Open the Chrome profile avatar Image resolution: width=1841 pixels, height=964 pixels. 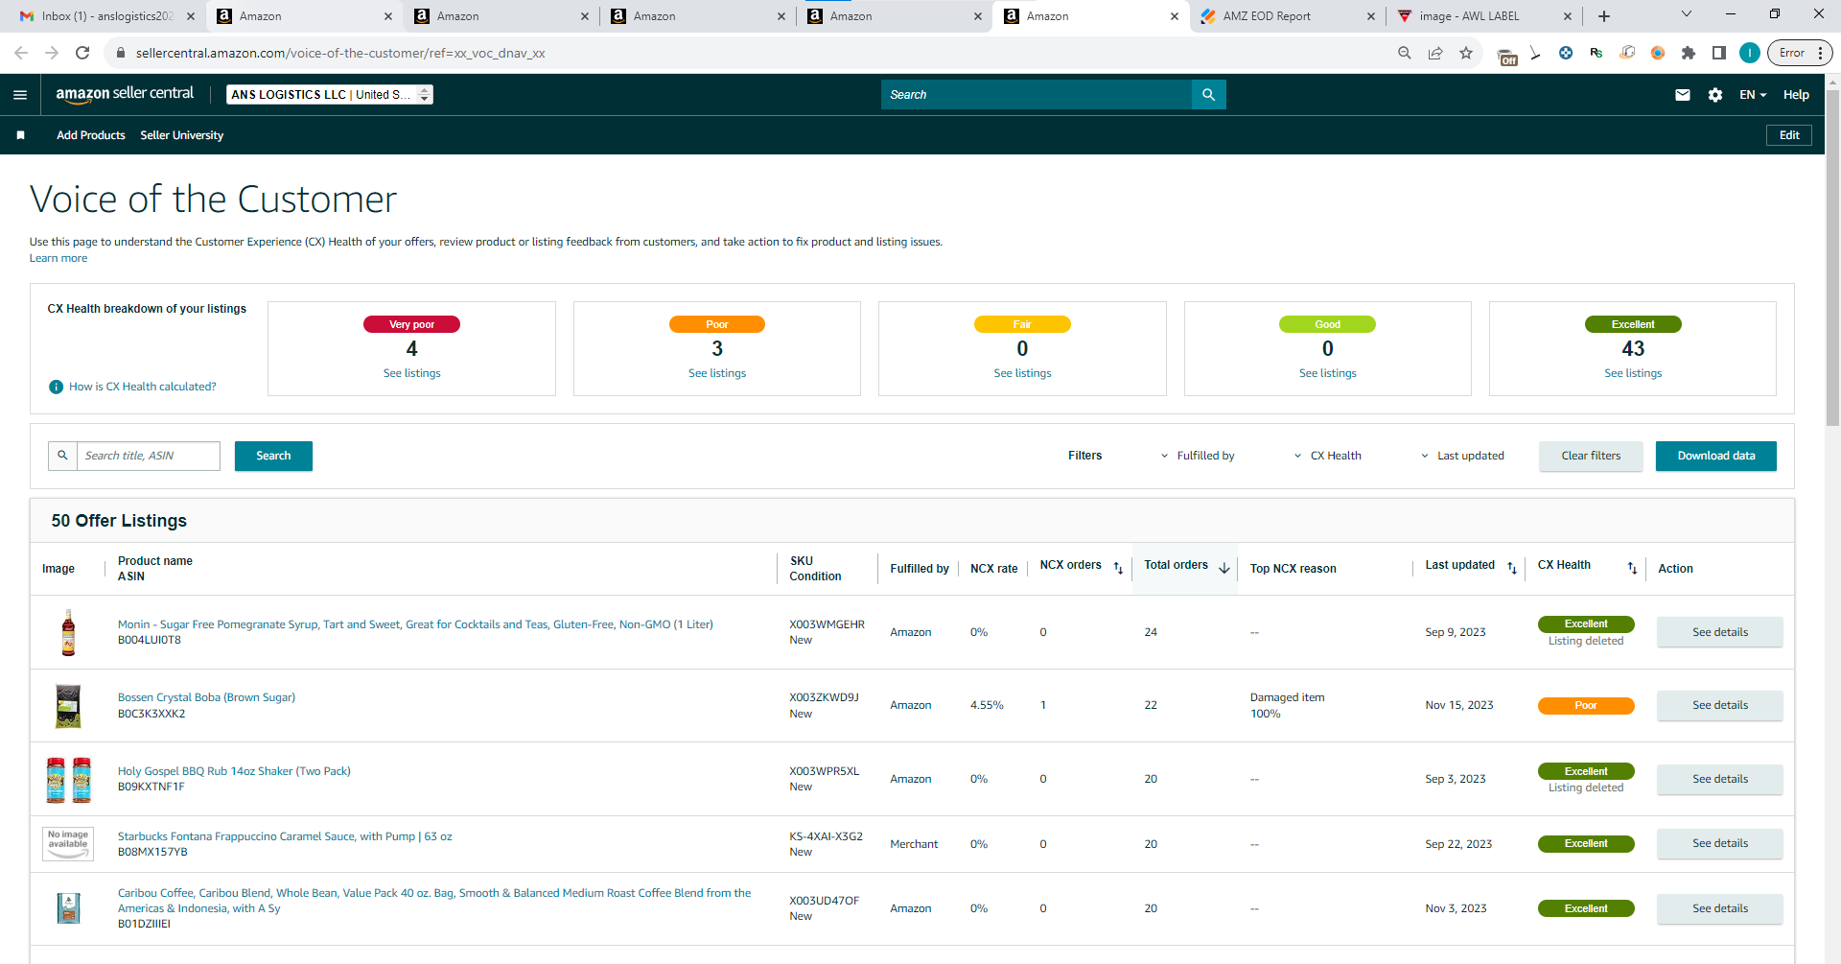[1750, 53]
